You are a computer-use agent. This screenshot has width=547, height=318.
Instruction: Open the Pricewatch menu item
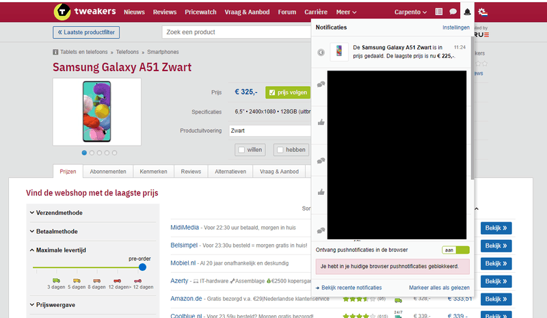(200, 12)
